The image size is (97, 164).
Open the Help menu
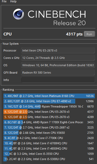13,2
